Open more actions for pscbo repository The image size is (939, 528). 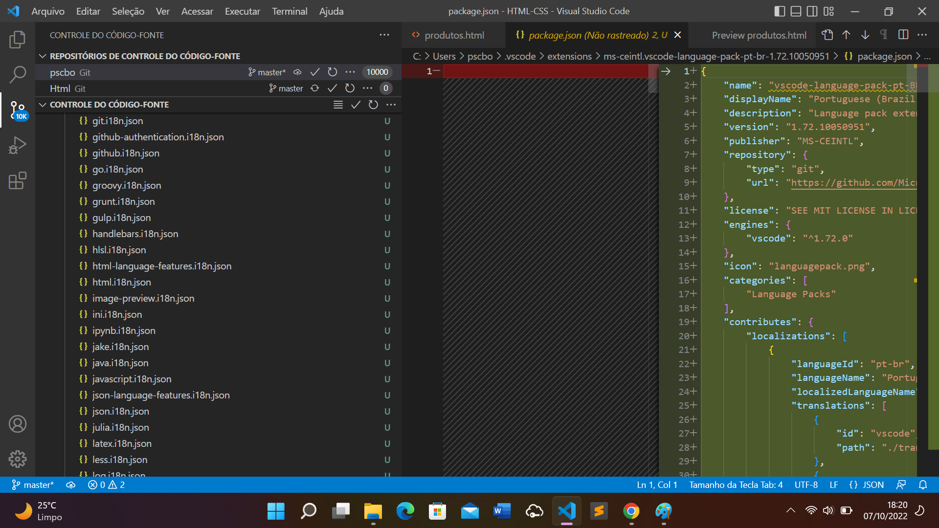coord(350,72)
